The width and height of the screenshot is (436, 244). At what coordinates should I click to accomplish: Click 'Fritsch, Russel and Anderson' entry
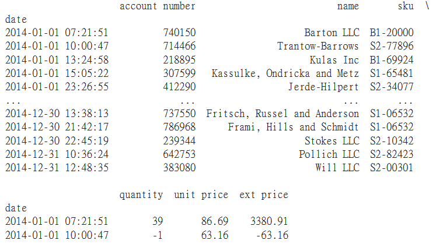click(282, 114)
